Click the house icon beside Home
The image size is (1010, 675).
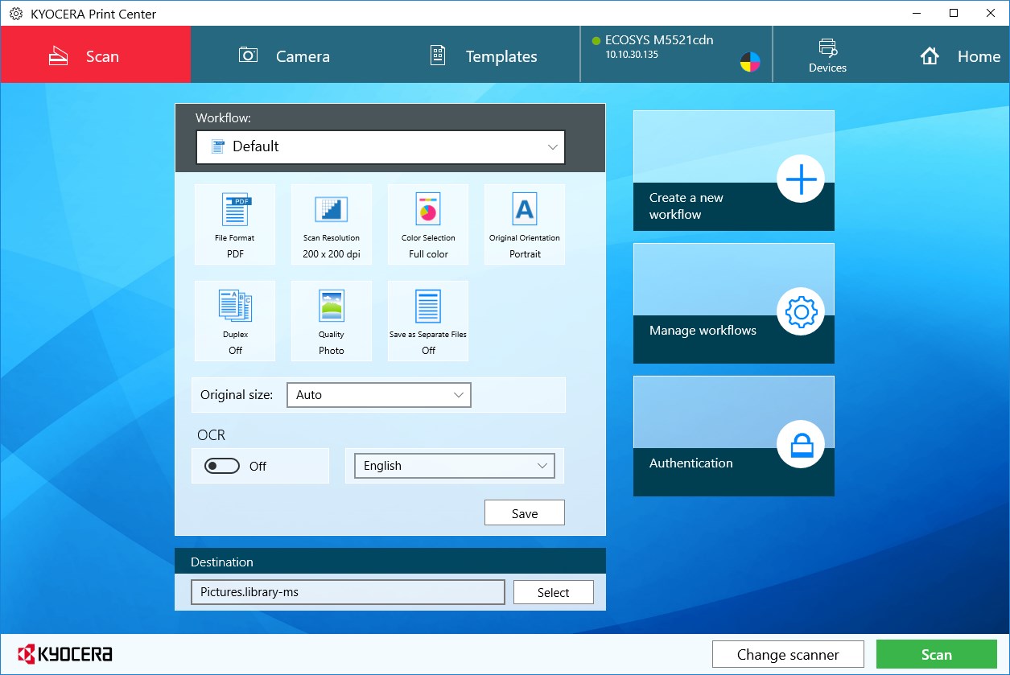coord(930,56)
